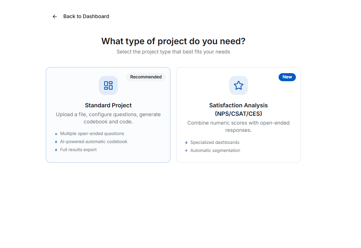Click "Select the project type" subtitle

[x=173, y=52]
